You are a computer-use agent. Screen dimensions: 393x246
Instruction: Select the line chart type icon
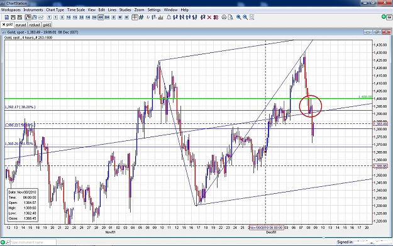click(41, 18)
